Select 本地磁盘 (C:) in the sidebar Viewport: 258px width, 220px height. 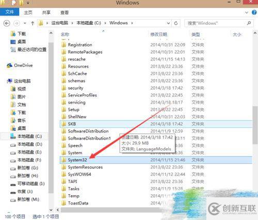pyautogui.click(x=26, y=137)
